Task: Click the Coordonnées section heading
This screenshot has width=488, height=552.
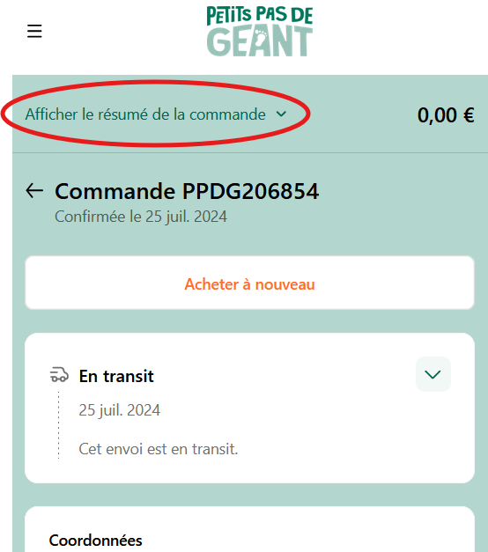Action: (x=95, y=541)
